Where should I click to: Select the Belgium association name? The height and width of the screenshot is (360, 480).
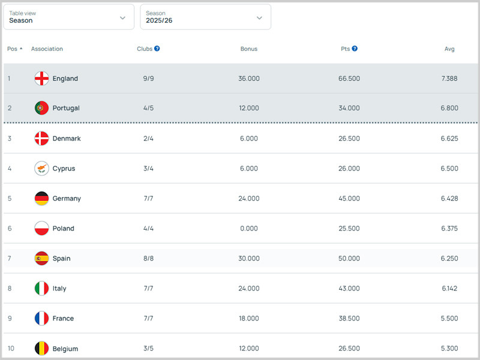pyautogui.click(x=65, y=349)
